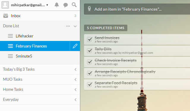Image resolution: width=190 pixels, height=111 pixels.
Task: Select the February Finances list
Action: 35,46
